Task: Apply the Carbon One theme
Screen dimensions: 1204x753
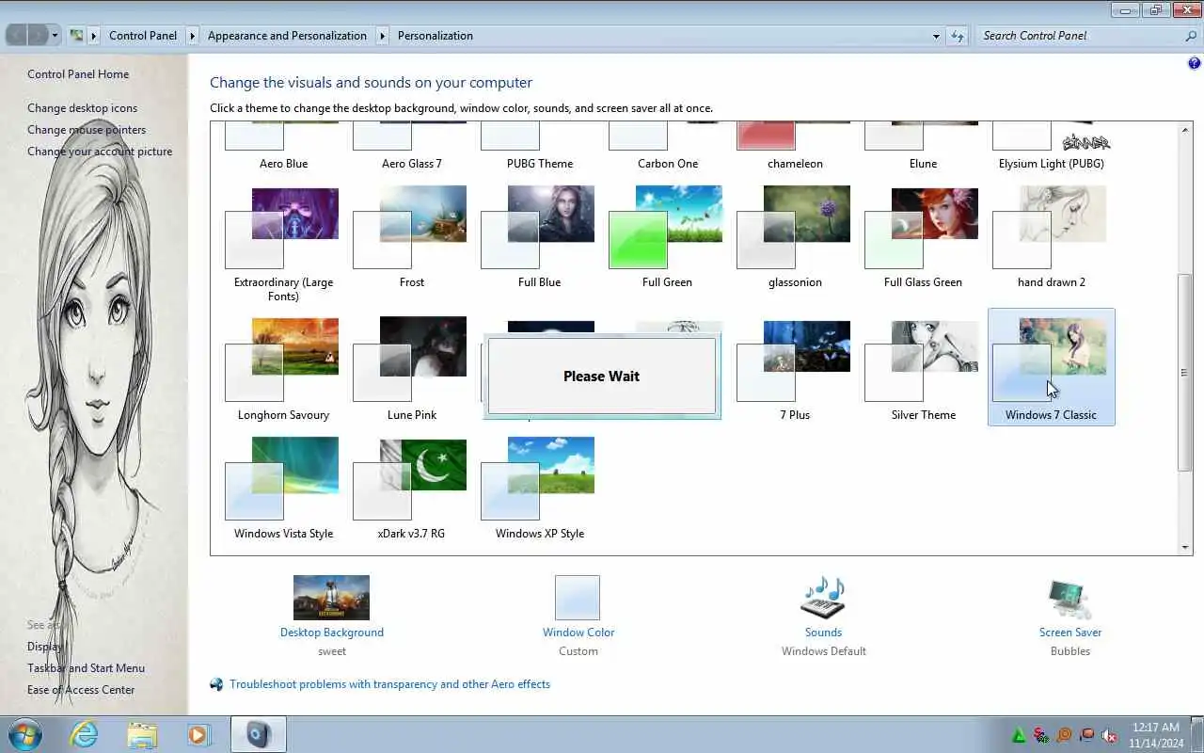Action: (667, 147)
